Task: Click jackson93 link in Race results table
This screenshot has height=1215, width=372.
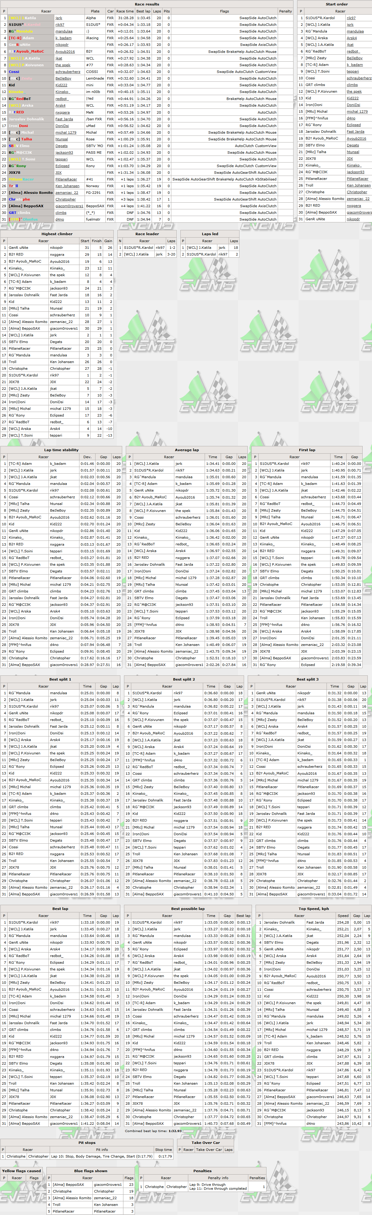Action: tap(64, 152)
